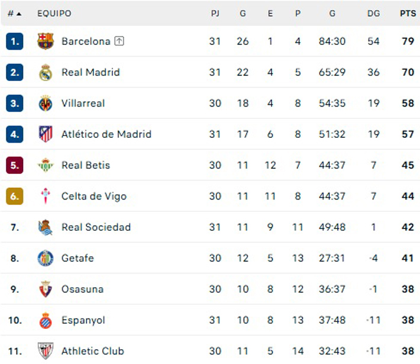The height and width of the screenshot is (364, 420).
Task: Open the Real Madrid team link
Action: pos(91,72)
